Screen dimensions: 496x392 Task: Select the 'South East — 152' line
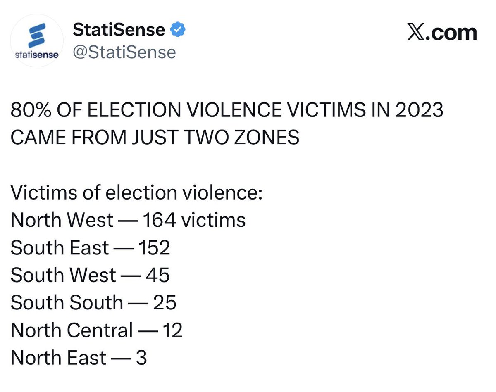(x=91, y=247)
